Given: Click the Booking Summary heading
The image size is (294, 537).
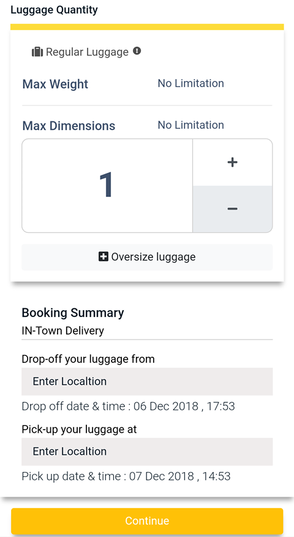Looking at the screenshot, I should [73, 313].
